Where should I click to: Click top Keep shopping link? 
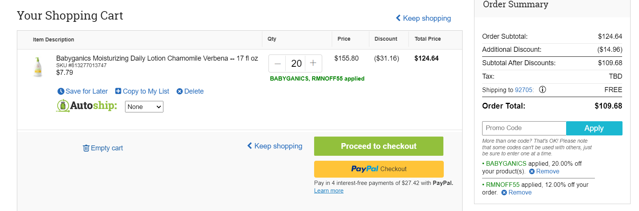click(x=423, y=18)
